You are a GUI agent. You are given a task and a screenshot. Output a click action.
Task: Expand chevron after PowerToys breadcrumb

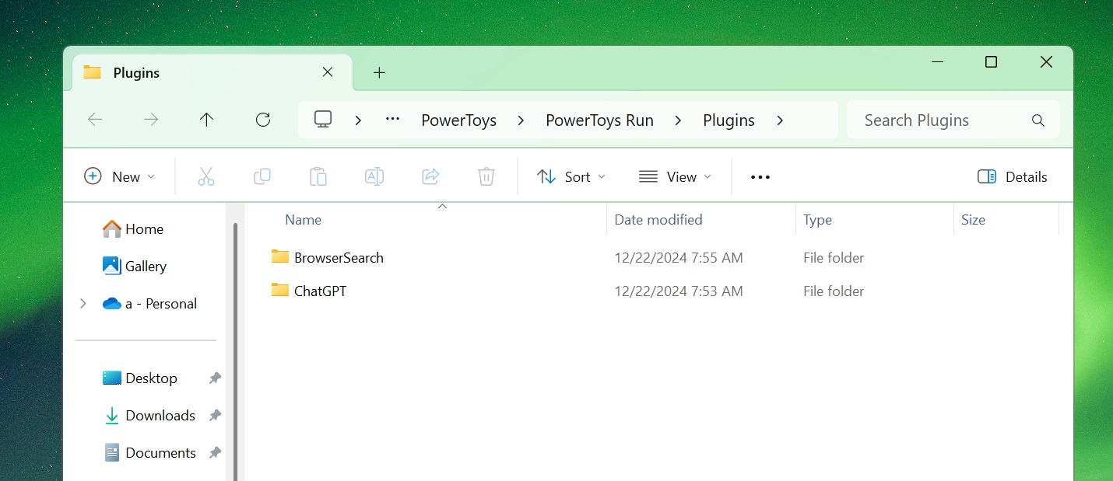click(521, 120)
